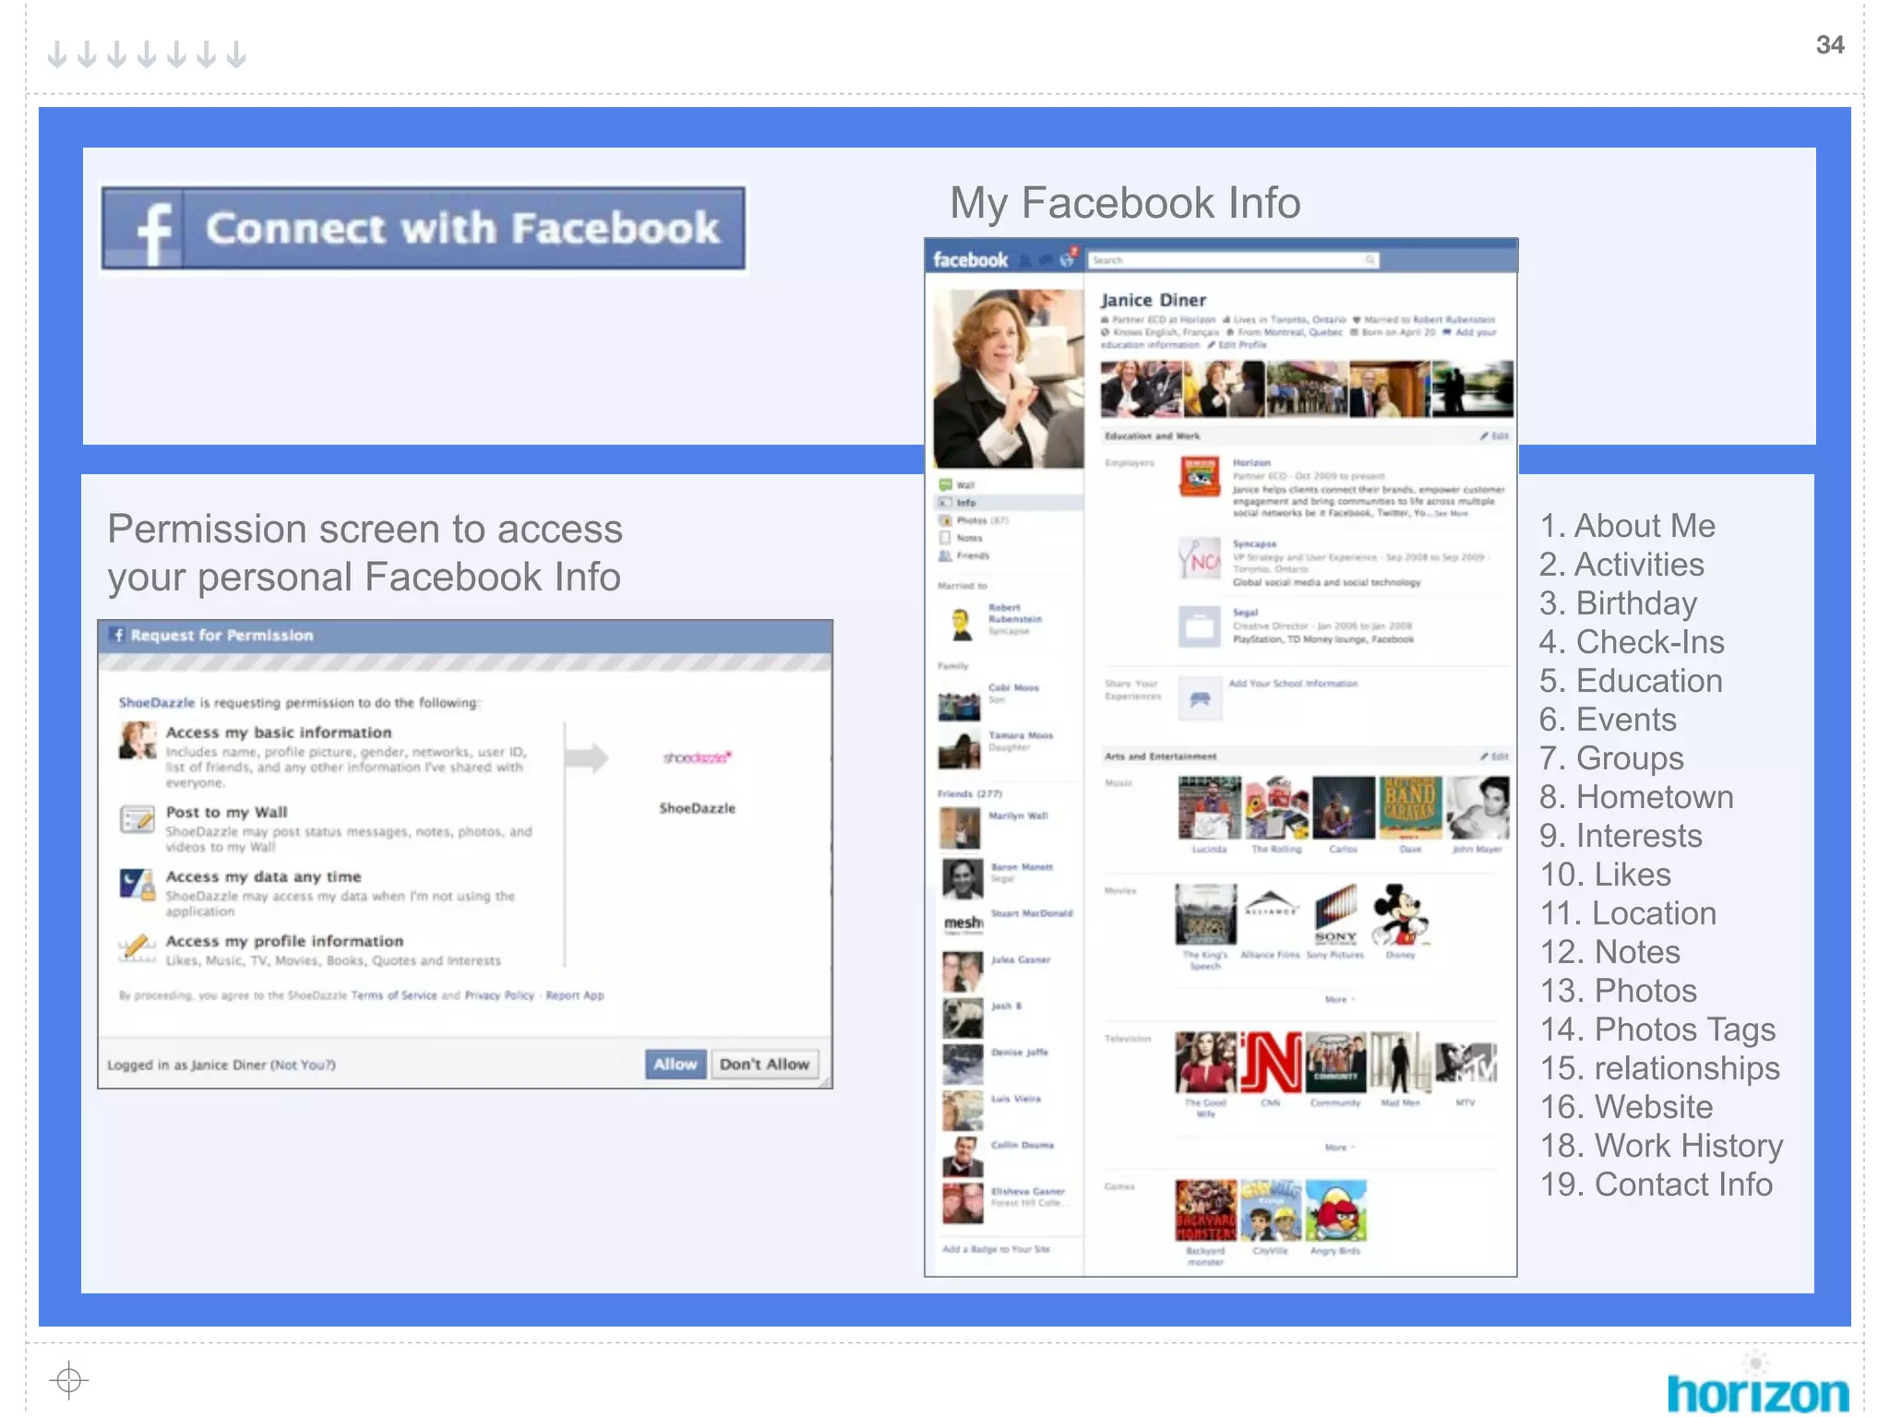This screenshot has height=1417, width=1890.
Task: Open Janice Diner's profile picture
Action: (x=1008, y=378)
